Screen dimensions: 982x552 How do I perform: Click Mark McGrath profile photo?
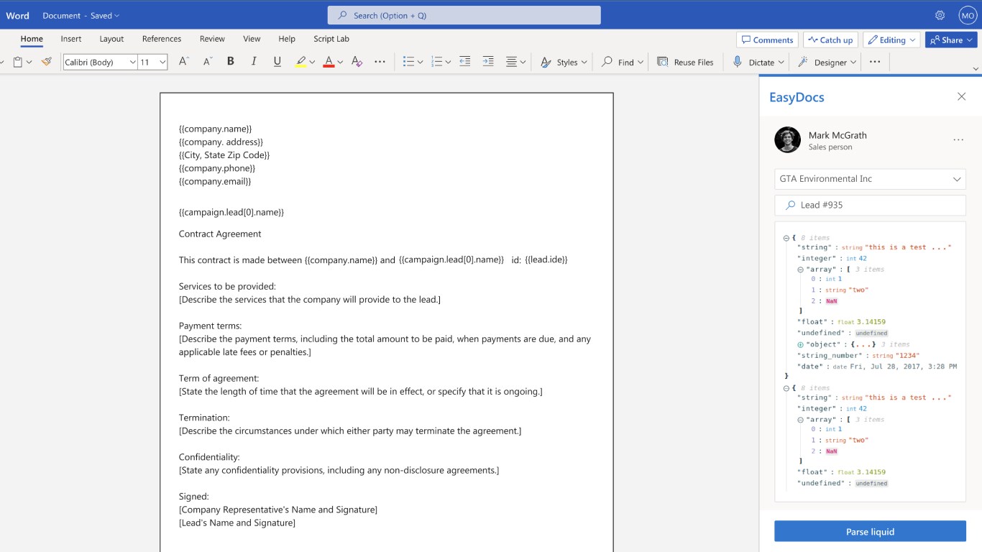click(x=787, y=140)
